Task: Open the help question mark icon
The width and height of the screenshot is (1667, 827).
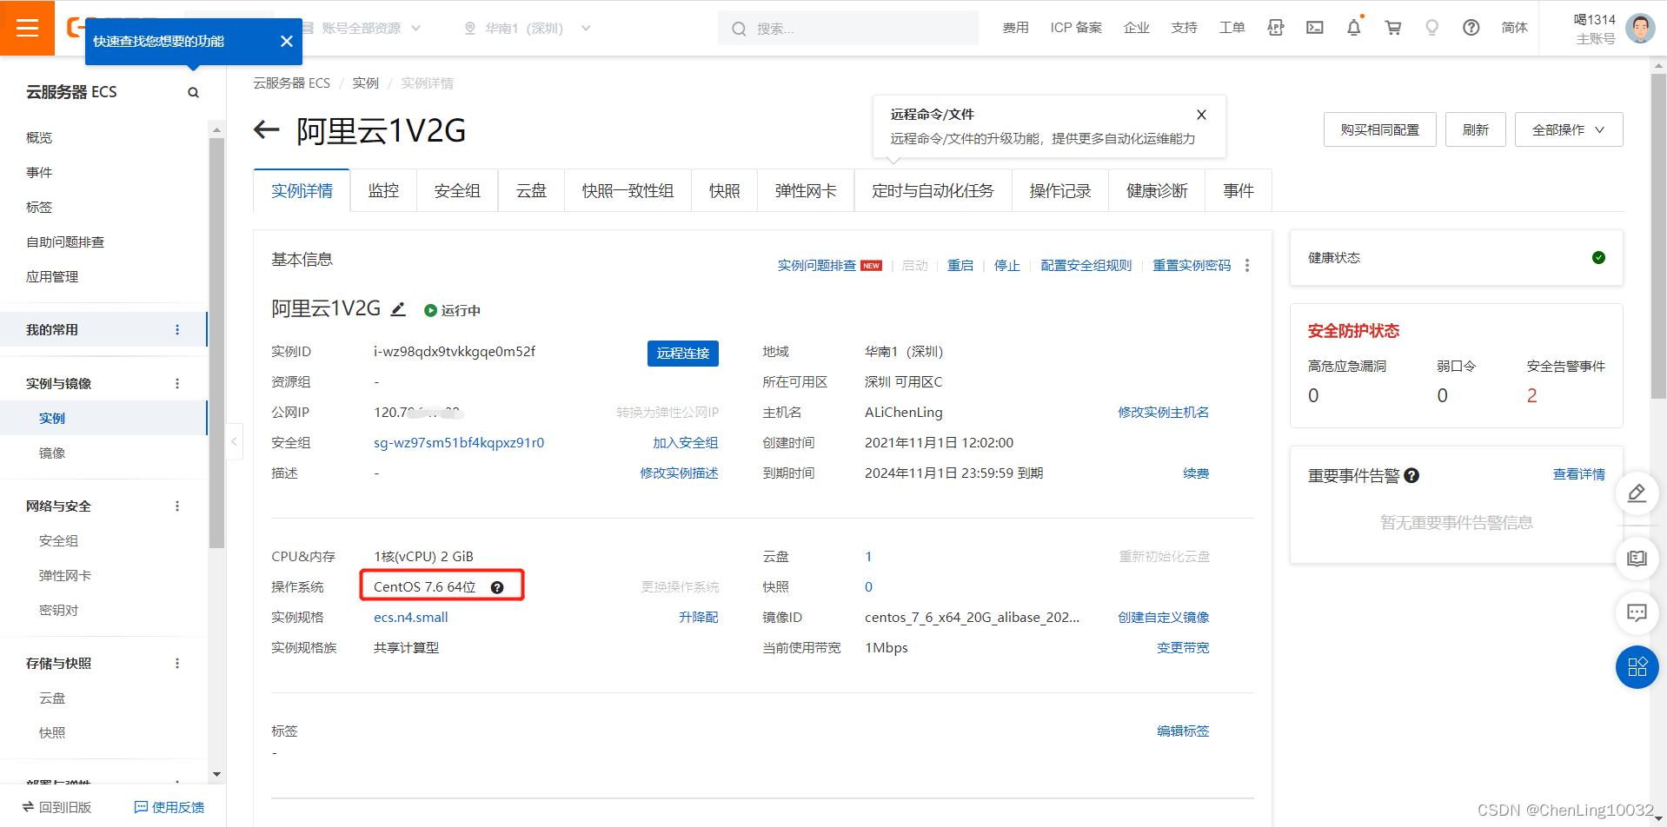Action: pos(1471,28)
